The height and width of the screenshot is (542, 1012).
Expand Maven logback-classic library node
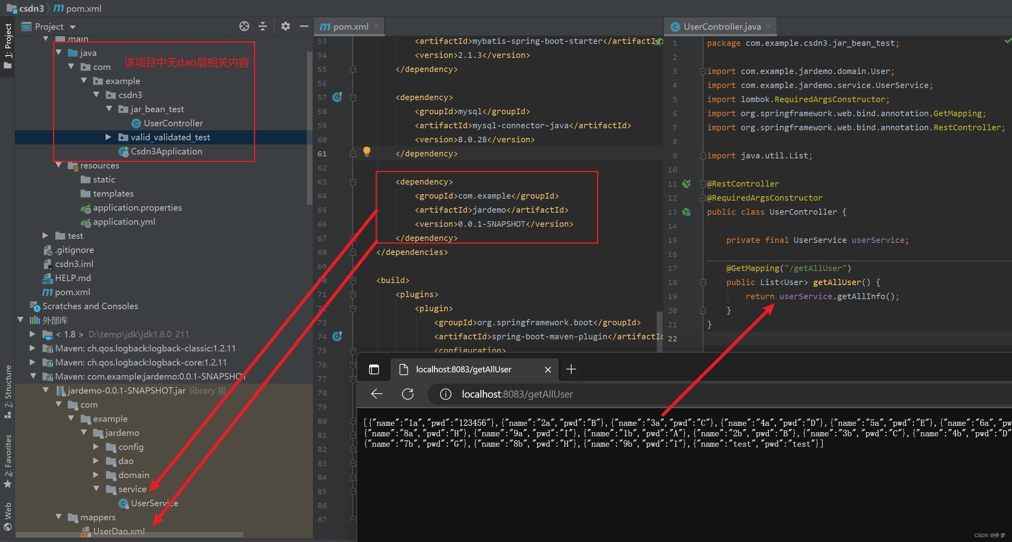click(33, 348)
